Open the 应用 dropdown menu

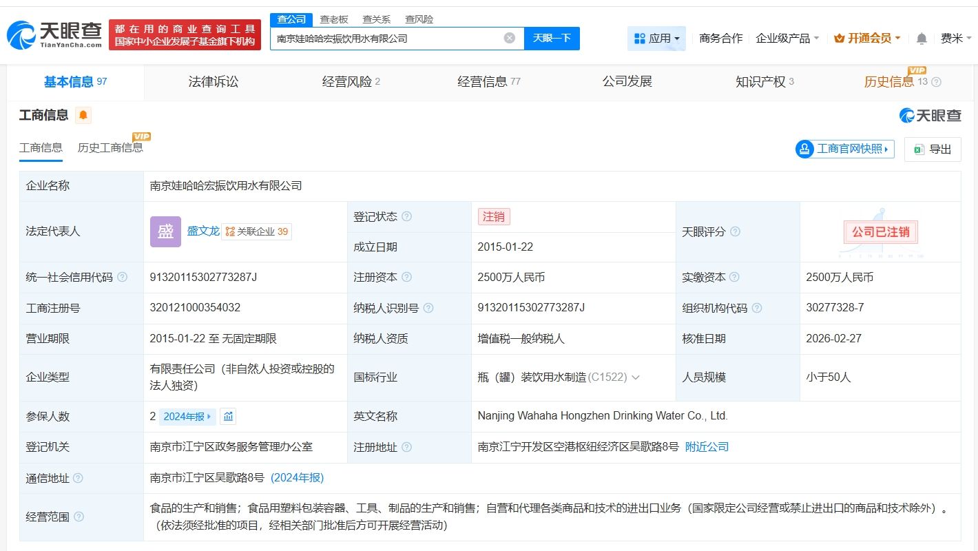(x=656, y=39)
